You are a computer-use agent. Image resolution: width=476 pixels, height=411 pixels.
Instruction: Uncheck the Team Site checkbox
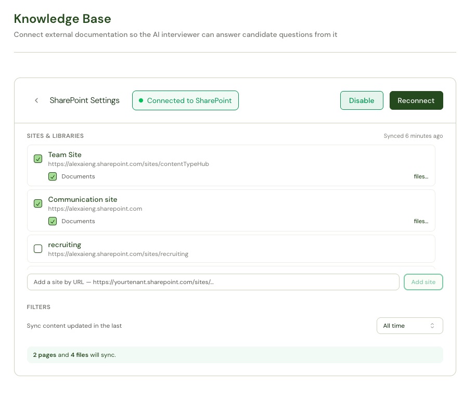[x=38, y=159]
